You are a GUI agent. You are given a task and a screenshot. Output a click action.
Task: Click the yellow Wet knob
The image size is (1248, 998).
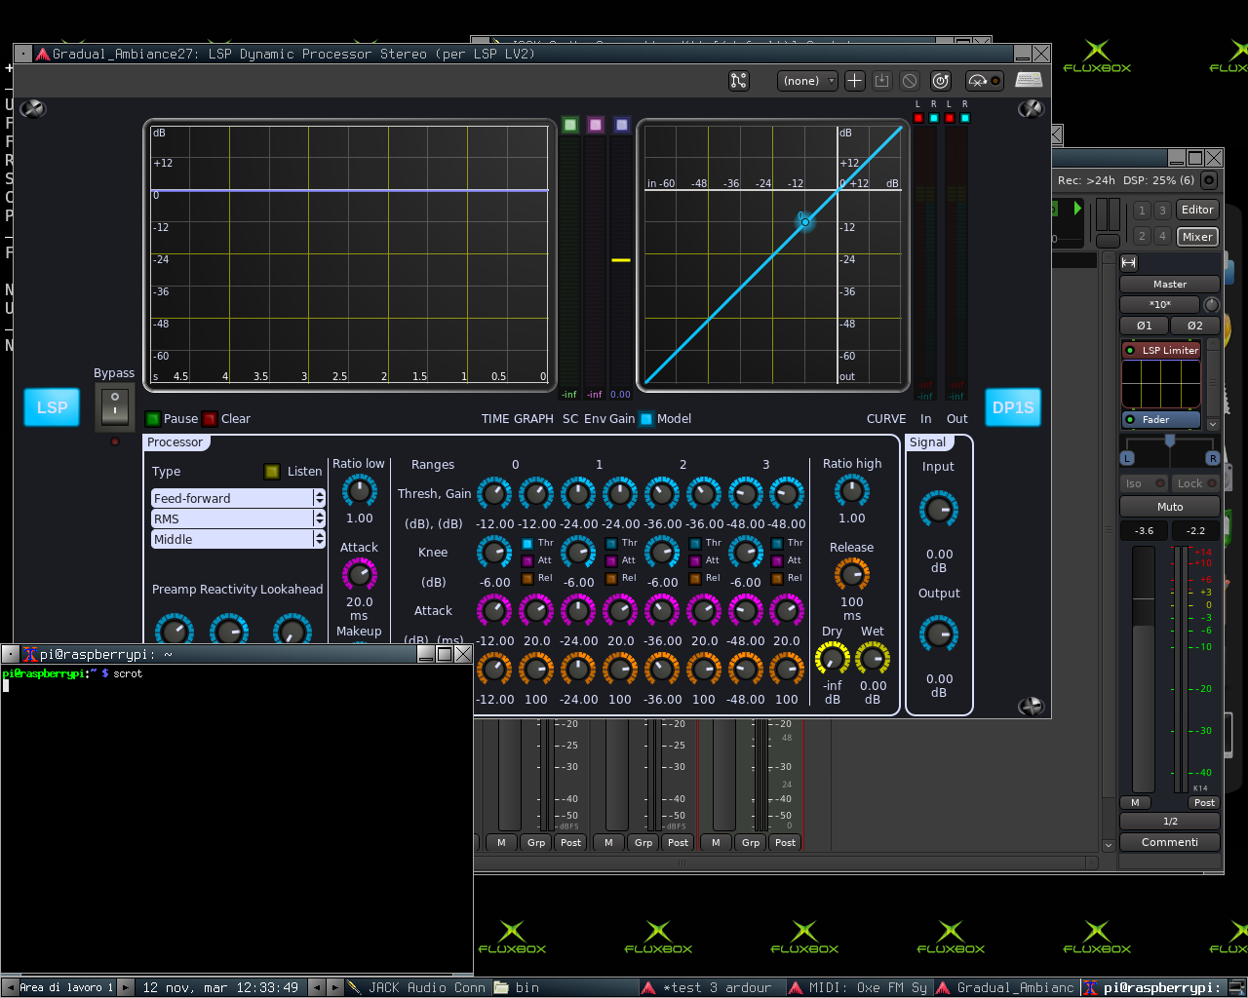click(873, 659)
